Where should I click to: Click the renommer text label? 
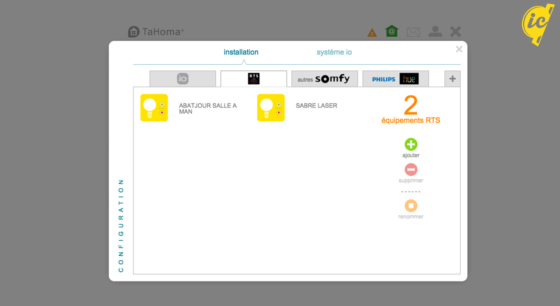tap(411, 216)
